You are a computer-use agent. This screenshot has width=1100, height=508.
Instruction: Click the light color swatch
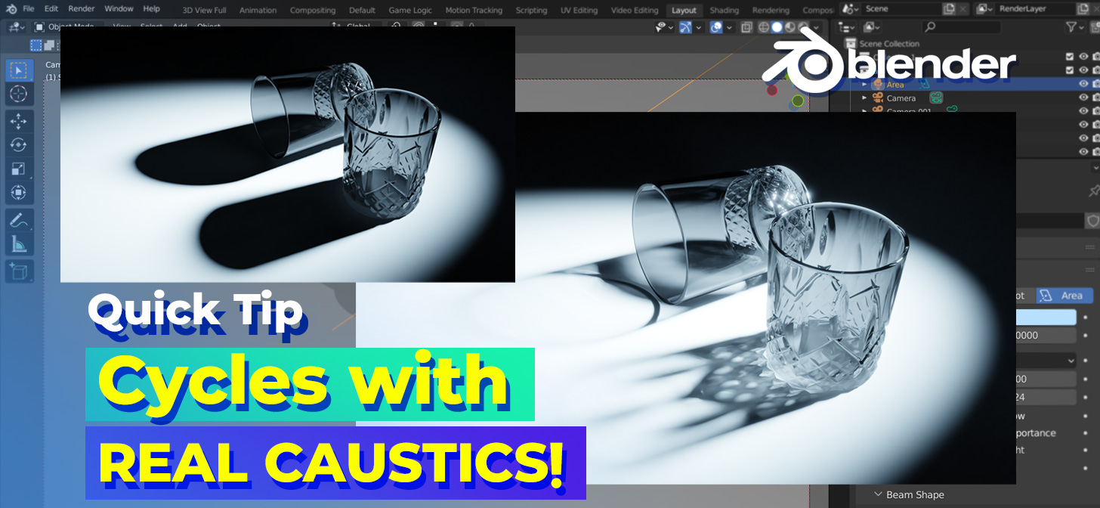[x=1046, y=316]
